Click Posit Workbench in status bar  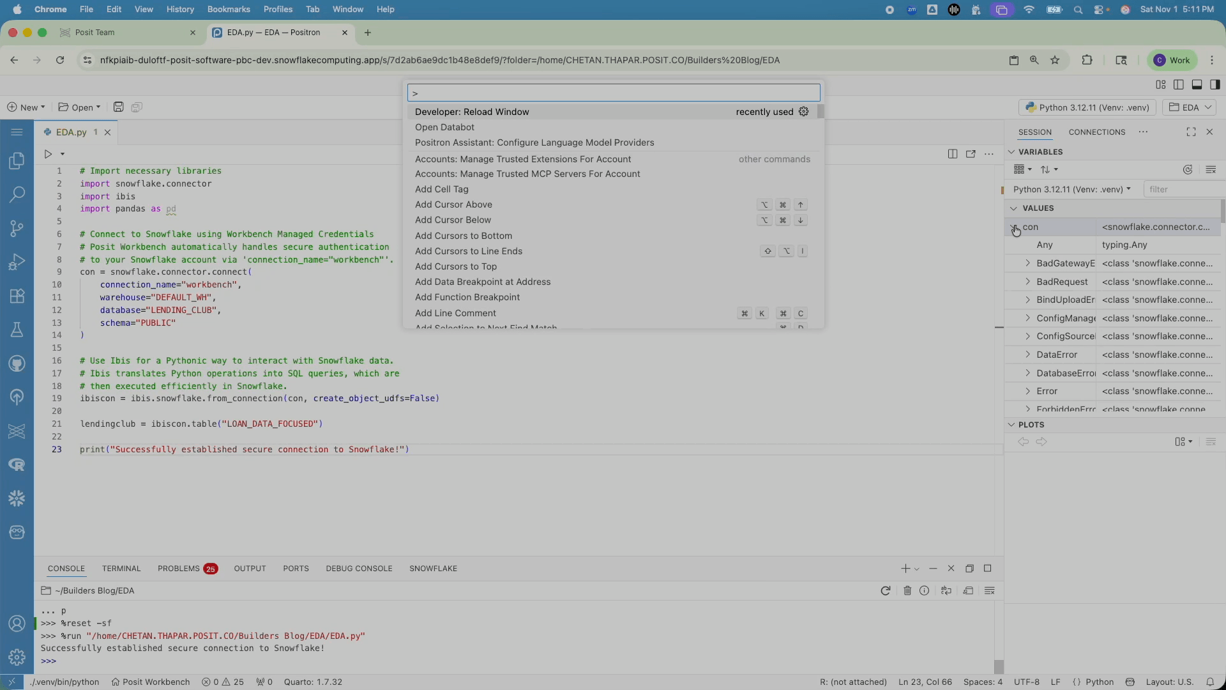click(x=151, y=682)
